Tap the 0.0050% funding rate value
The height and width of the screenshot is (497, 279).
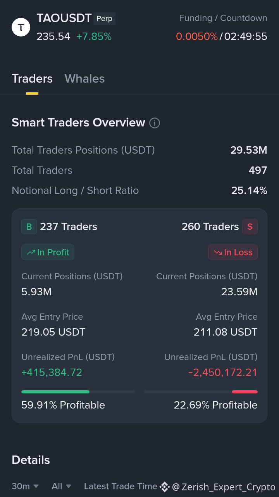[197, 36]
